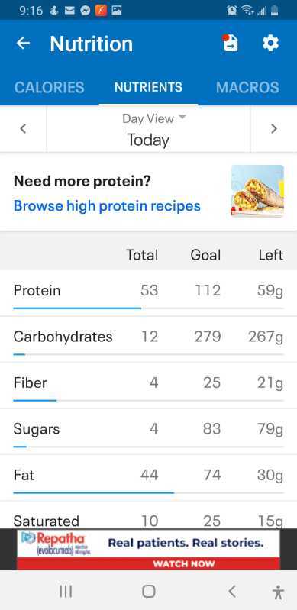Go to previous day with left chevron
The height and width of the screenshot is (610, 297).
click(x=24, y=129)
